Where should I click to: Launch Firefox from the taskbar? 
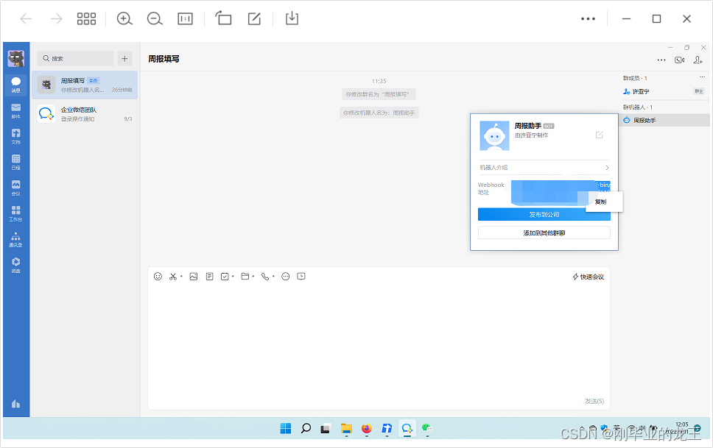(367, 428)
